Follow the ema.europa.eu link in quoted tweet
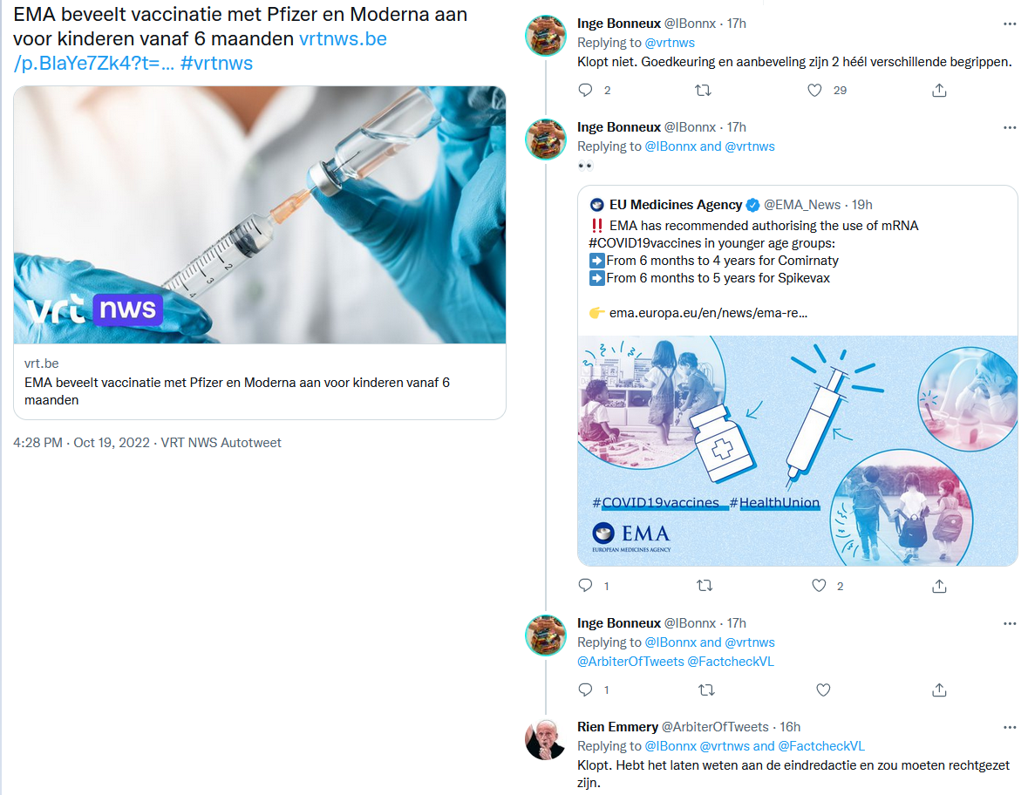The width and height of the screenshot is (1028, 795). tap(708, 313)
